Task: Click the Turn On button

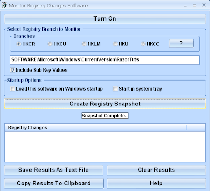Action: [x=105, y=19]
